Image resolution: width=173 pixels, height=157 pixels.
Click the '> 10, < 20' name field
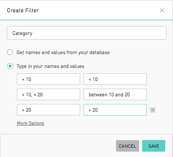49,94
